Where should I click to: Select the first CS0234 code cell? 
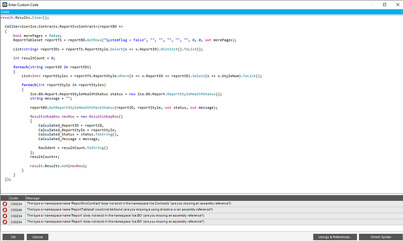[x=17, y=204]
